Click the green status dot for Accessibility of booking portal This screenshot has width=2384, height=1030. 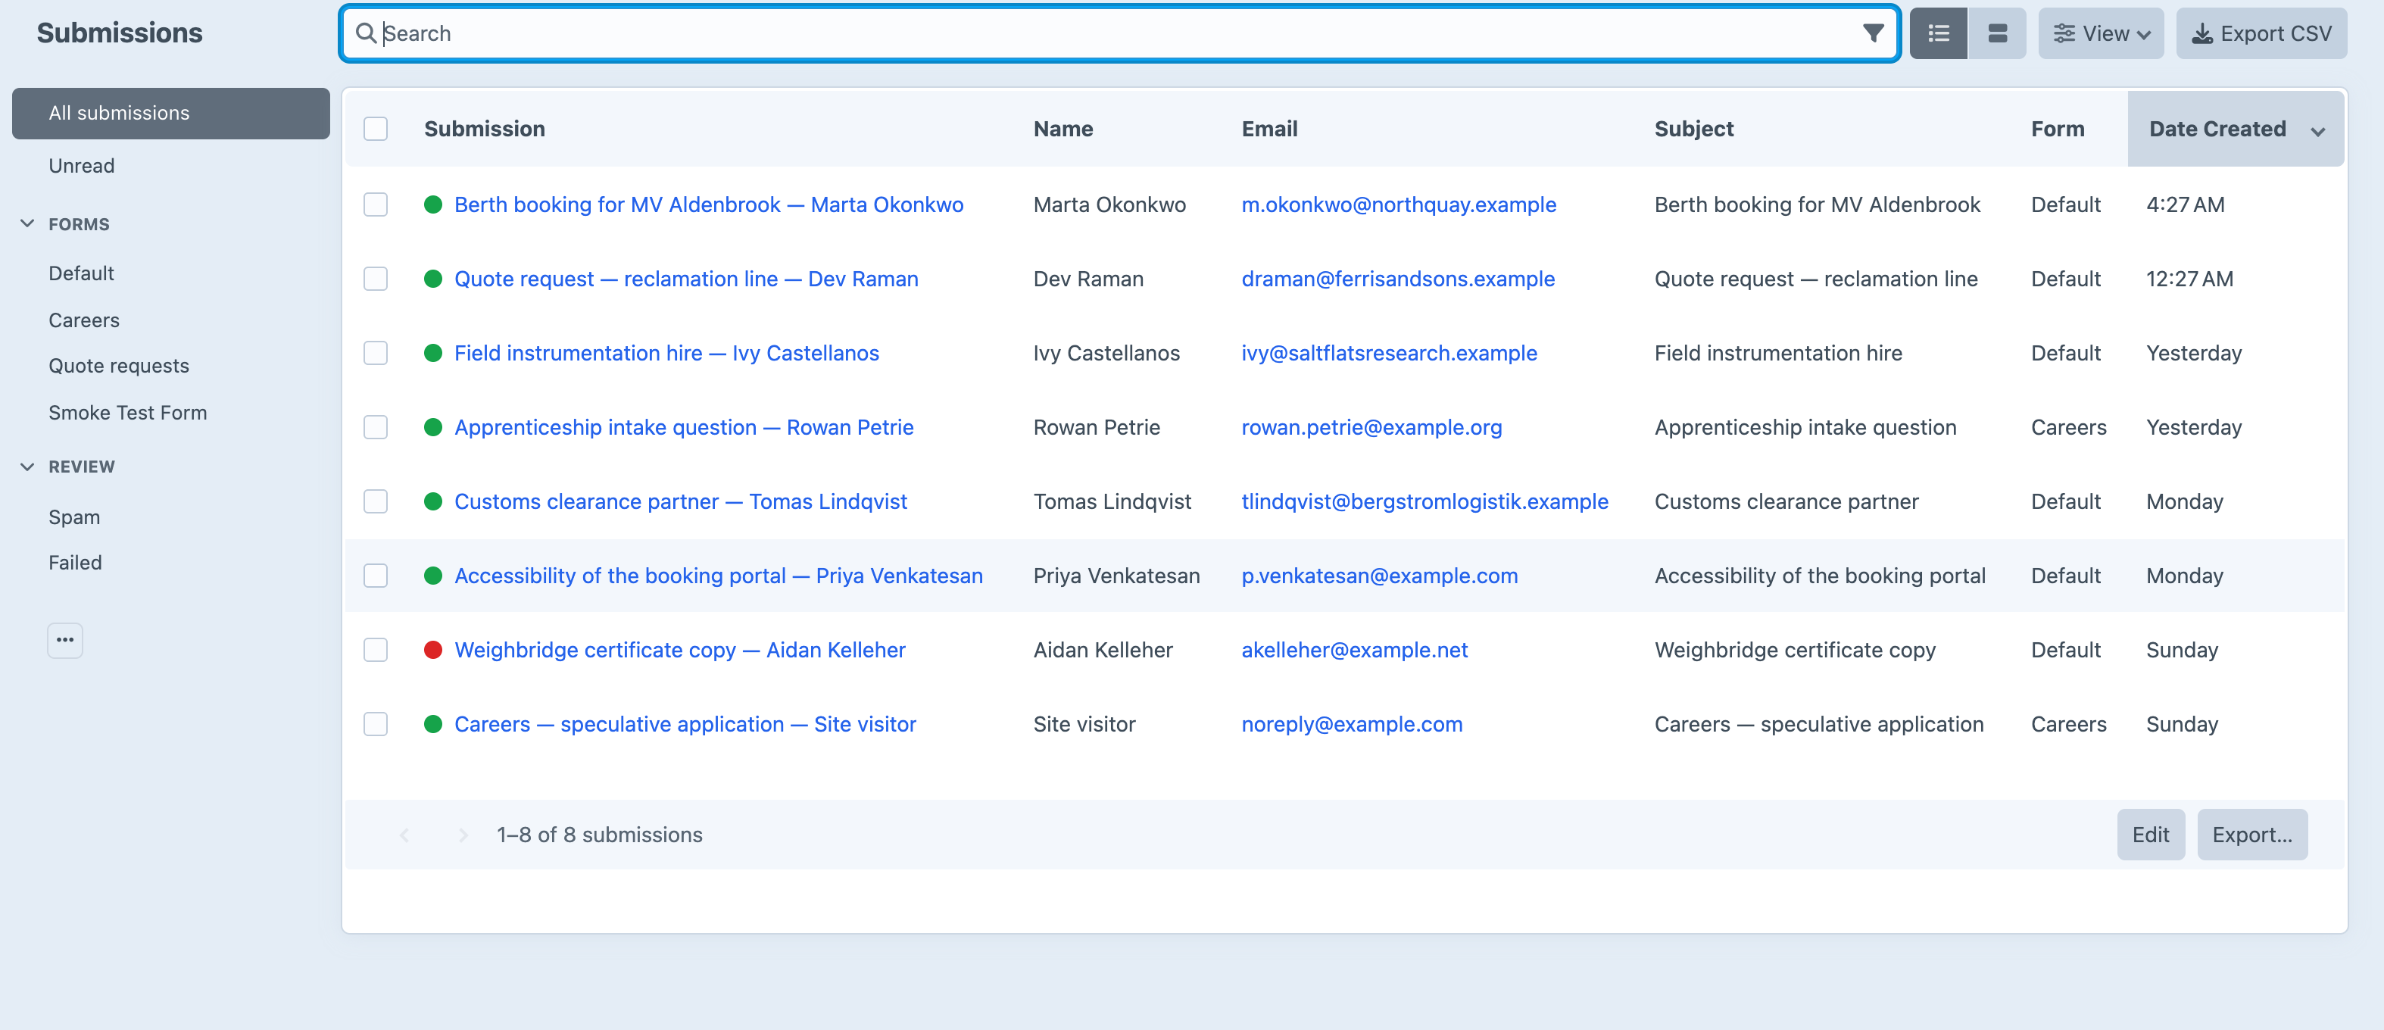(432, 575)
